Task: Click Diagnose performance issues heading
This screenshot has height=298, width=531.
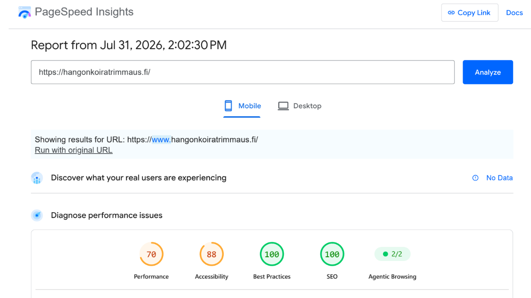Action: [x=107, y=216]
